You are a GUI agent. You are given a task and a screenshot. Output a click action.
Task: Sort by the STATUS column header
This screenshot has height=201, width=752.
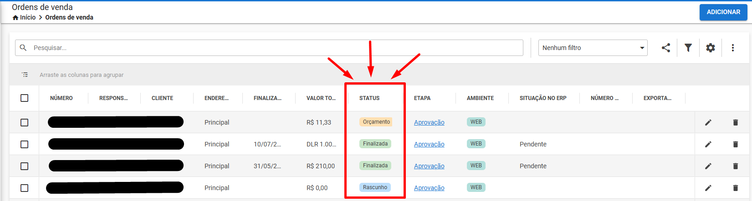click(x=369, y=98)
